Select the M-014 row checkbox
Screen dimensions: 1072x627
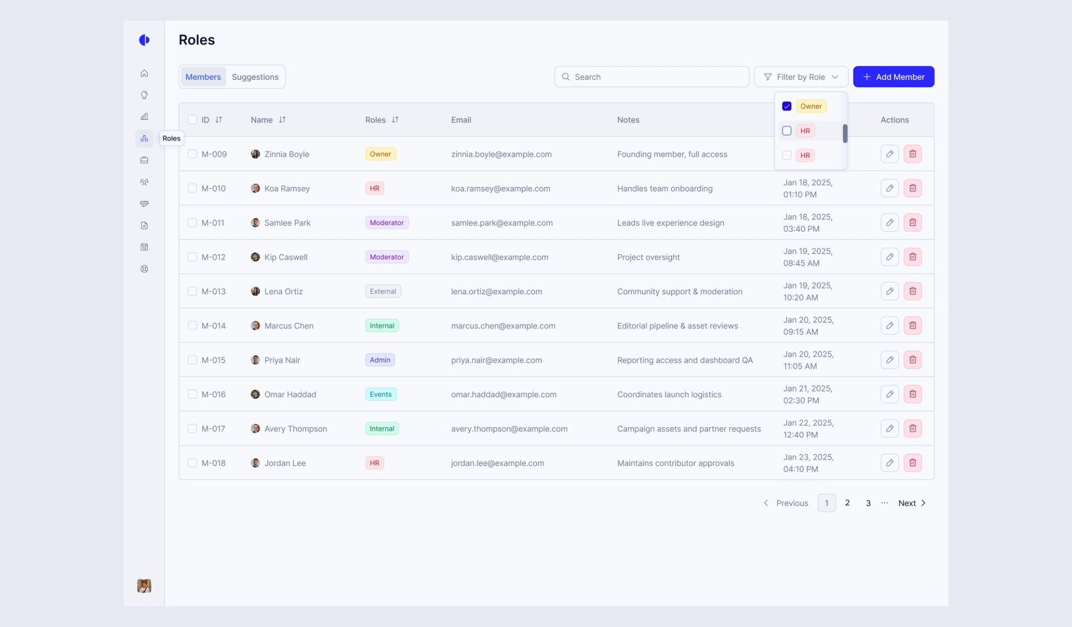point(192,325)
